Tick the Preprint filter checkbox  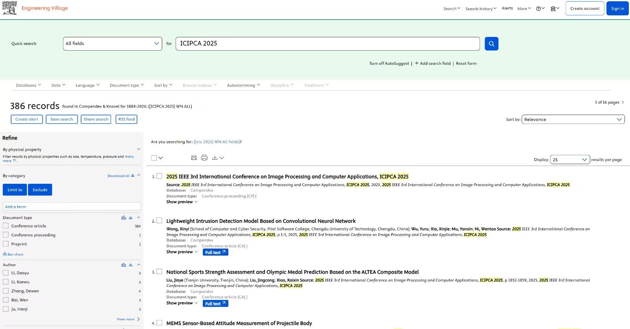6,244
